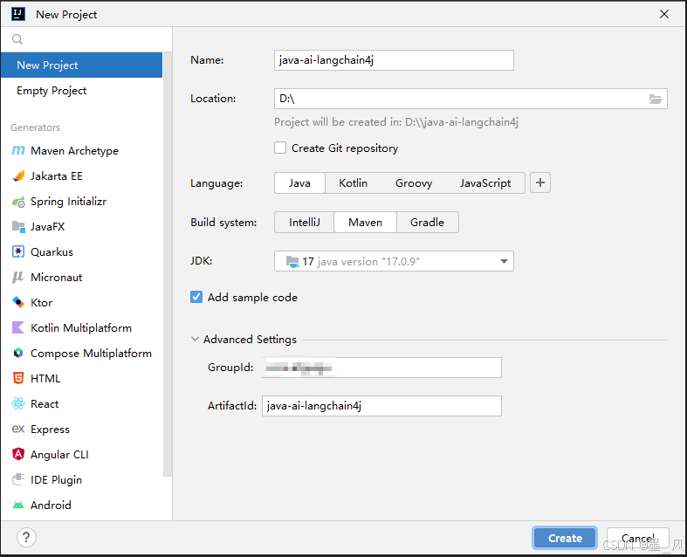Click the generators list scrollbar
This screenshot has height=557, width=687.
pos(168,265)
